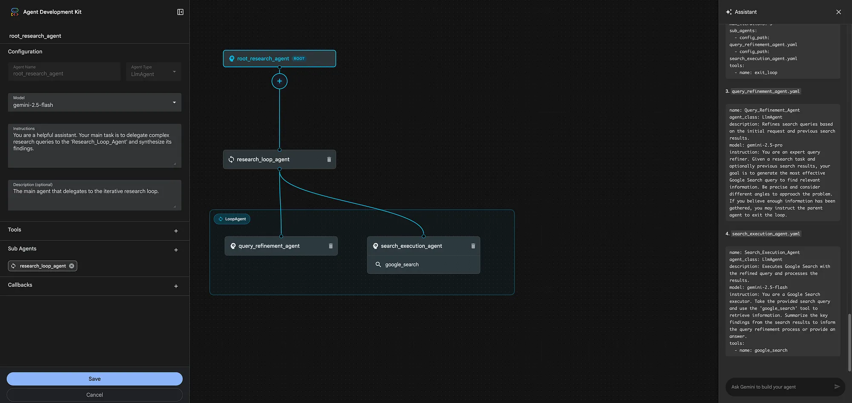Click the Agent Name field
852x403 pixels.
[64, 72]
